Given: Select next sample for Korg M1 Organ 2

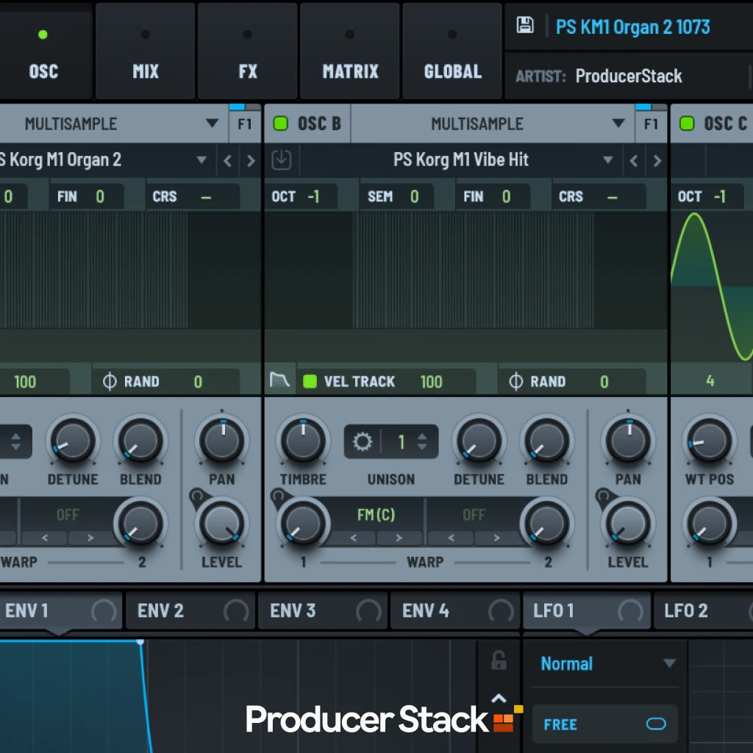Looking at the screenshot, I should (251, 160).
